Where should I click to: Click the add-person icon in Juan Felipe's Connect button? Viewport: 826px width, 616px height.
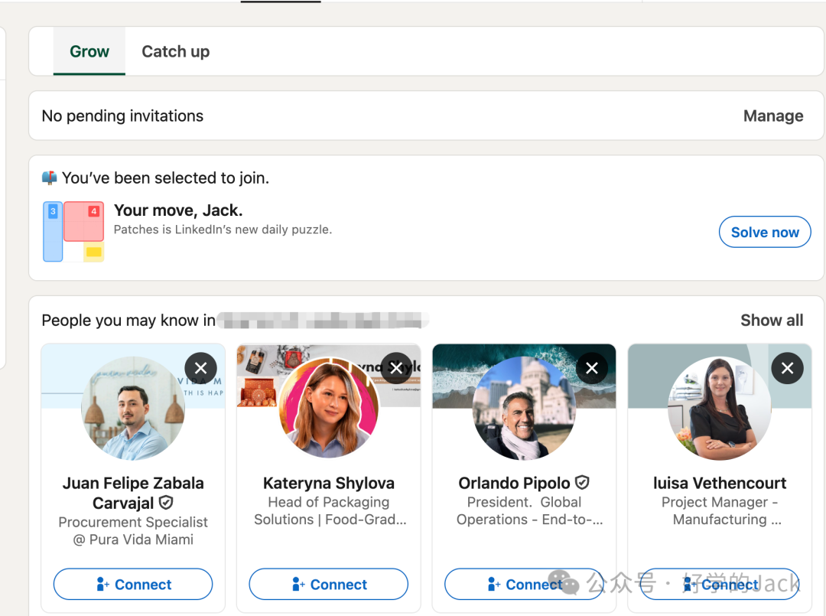coord(102,584)
